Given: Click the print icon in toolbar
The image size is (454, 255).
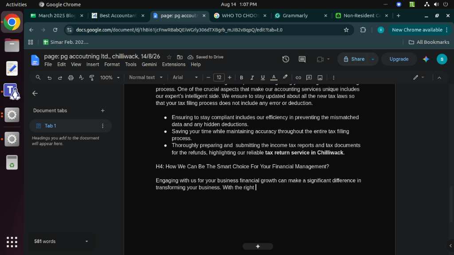Looking at the screenshot, I should point(70,77).
